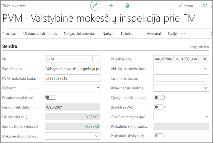Collapse the Bendra section header
The image size is (213, 143).
[10, 46]
